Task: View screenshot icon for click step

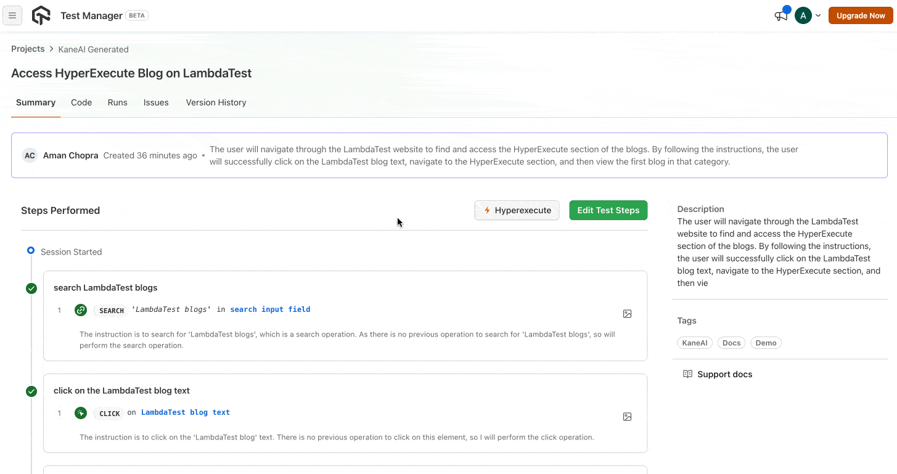Action: (627, 417)
